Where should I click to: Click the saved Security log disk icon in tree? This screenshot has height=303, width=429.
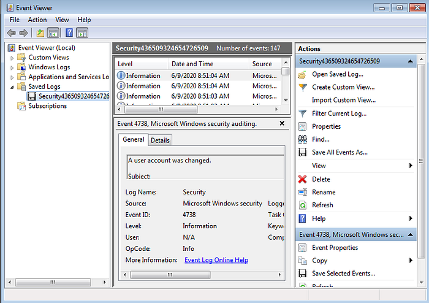pyautogui.click(x=32, y=96)
